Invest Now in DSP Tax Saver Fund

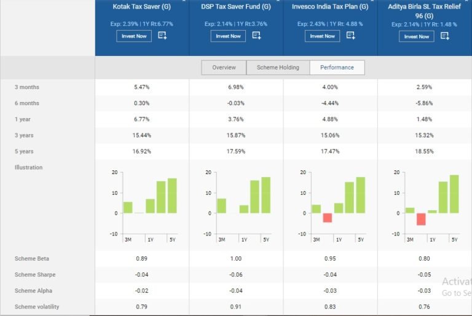228,36
